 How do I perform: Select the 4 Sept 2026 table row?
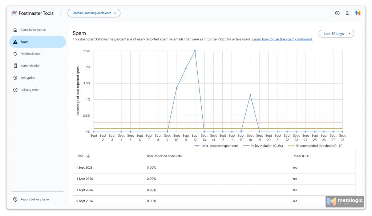pos(214,179)
